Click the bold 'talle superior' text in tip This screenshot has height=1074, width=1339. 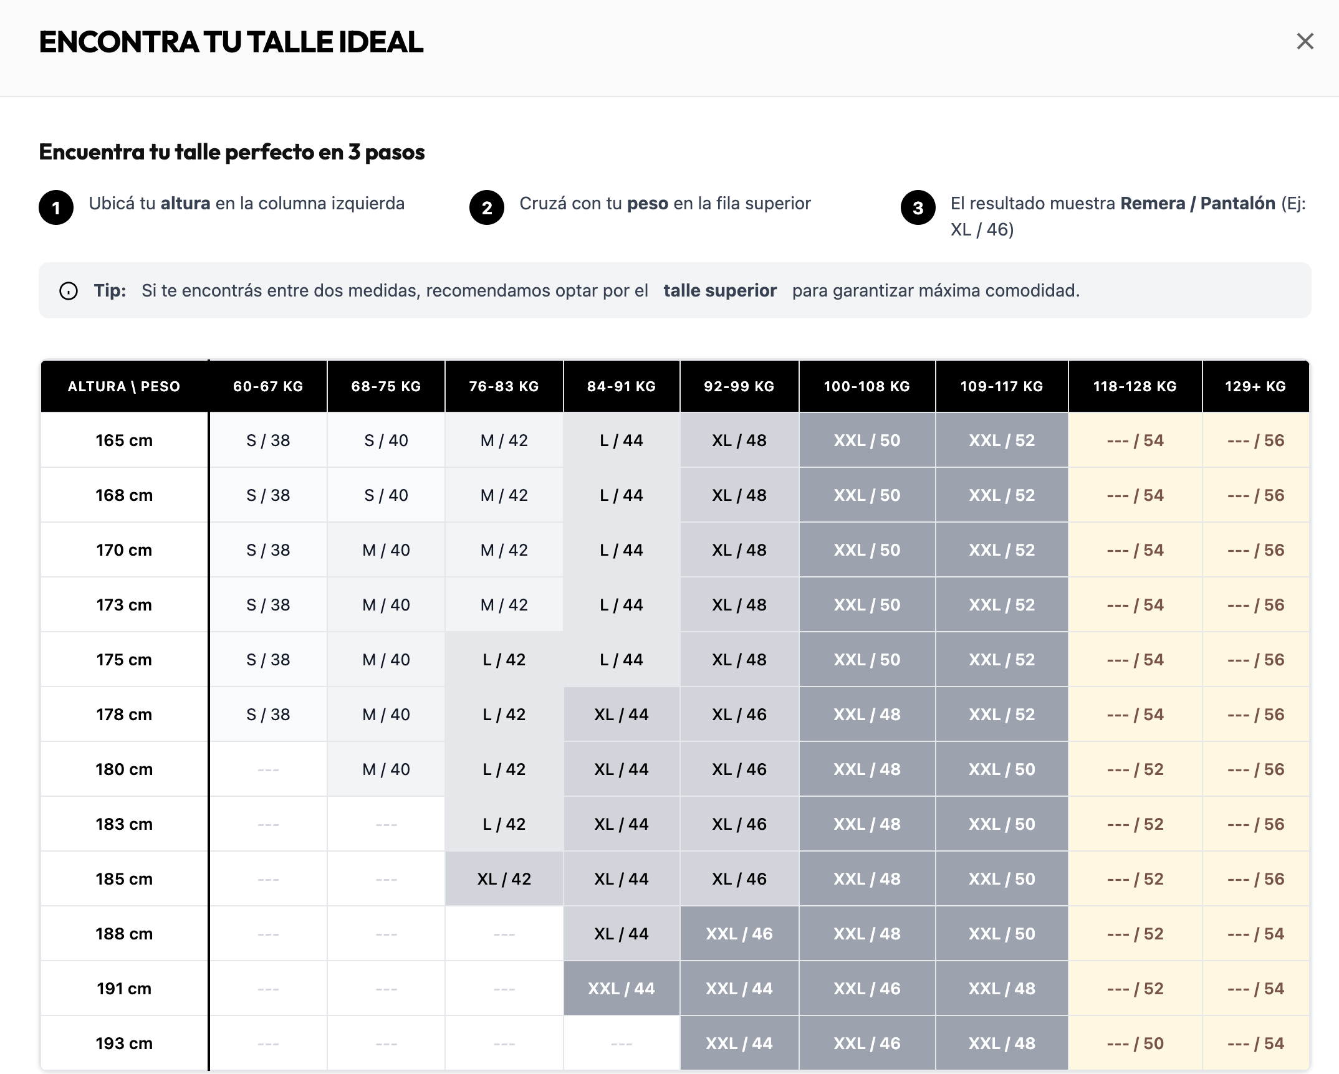tap(720, 291)
